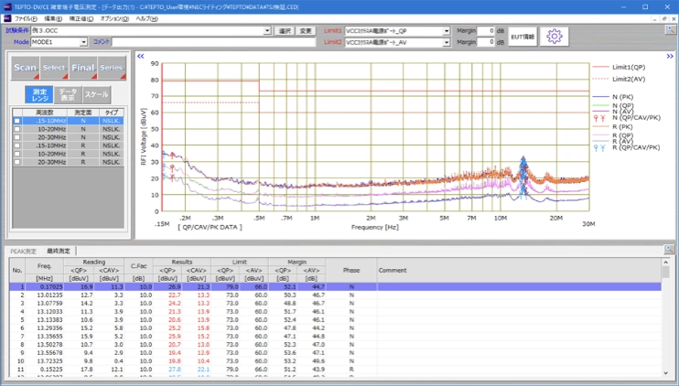The width and height of the screenshot is (679, 386).
Task: Check the 20-30MHz R range checkbox
Action: click(x=16, y=162)
